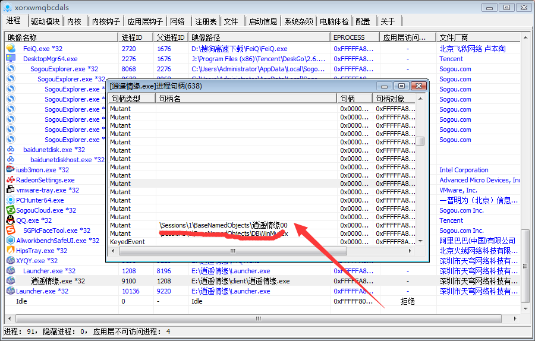Image resolution: width=535 pixels, height=341 pixels.
Task: Sort by EPROCESS column header
Action: point(355,37)
